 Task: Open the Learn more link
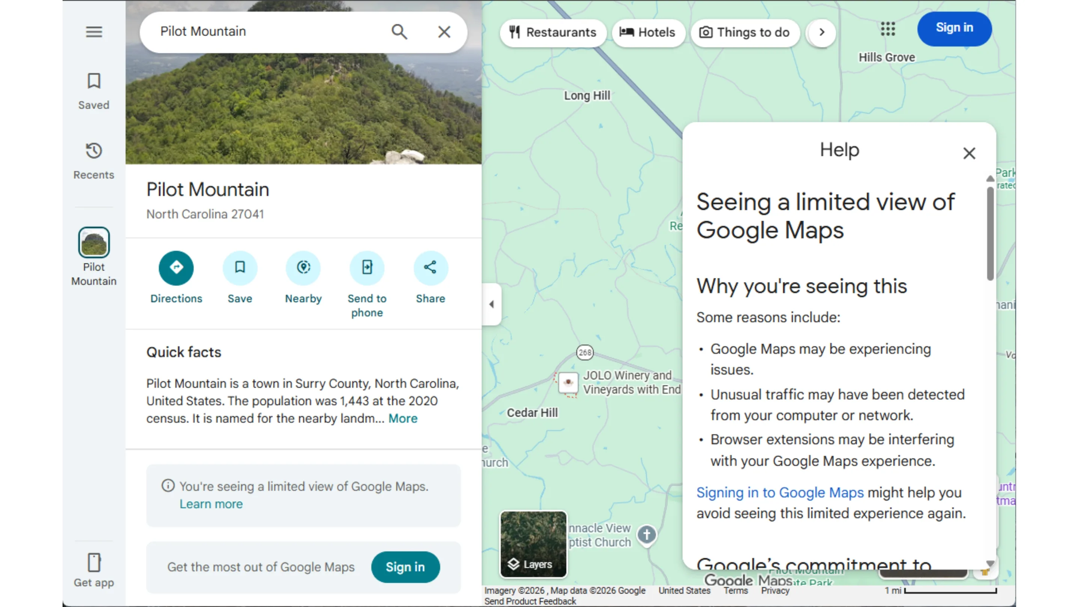coord(211,504)
